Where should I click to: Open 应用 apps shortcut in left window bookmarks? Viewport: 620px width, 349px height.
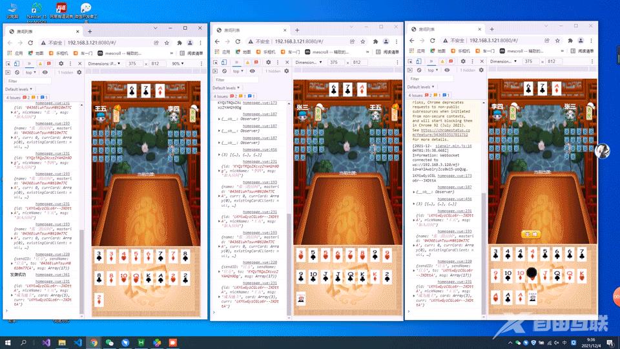point(15,53)
